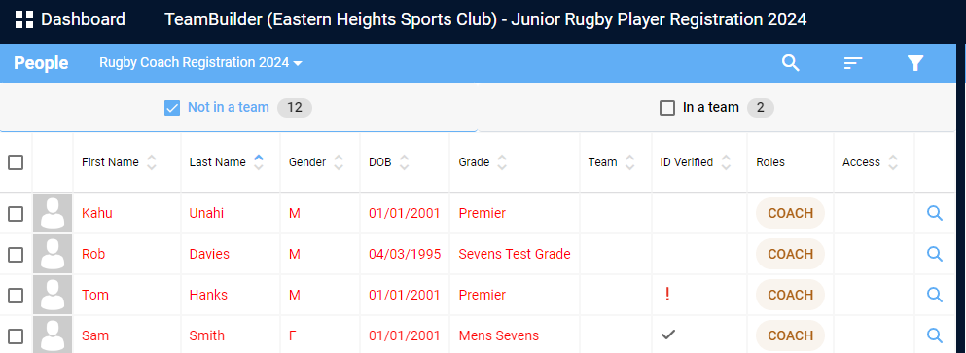966x353 pixels.
Task: Uncheck the Not in a team checkbox
Action: 172,108
